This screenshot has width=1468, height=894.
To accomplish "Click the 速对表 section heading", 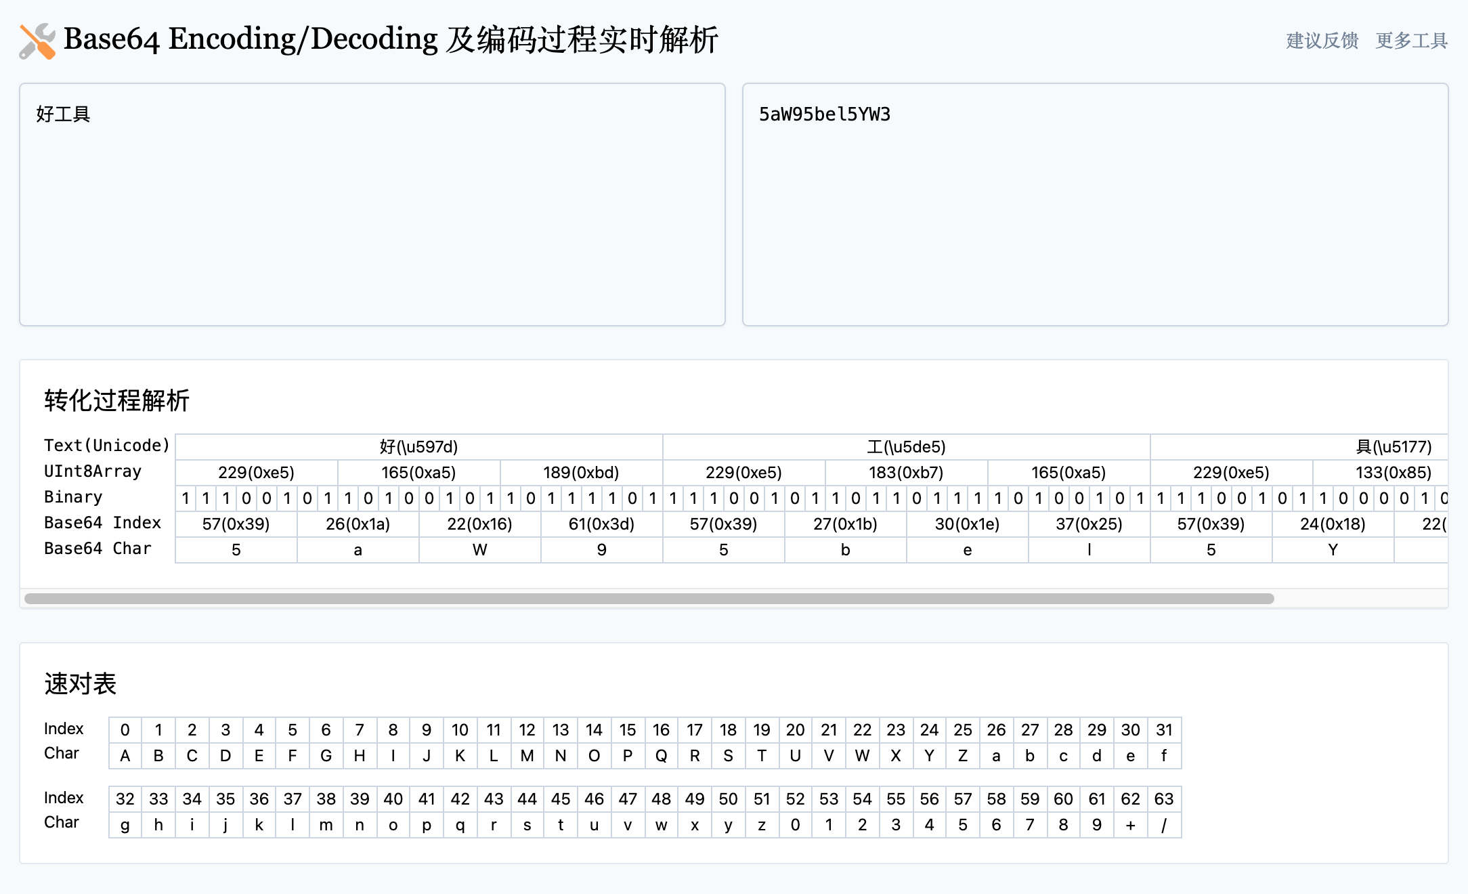I will click(x=81, y=683).
